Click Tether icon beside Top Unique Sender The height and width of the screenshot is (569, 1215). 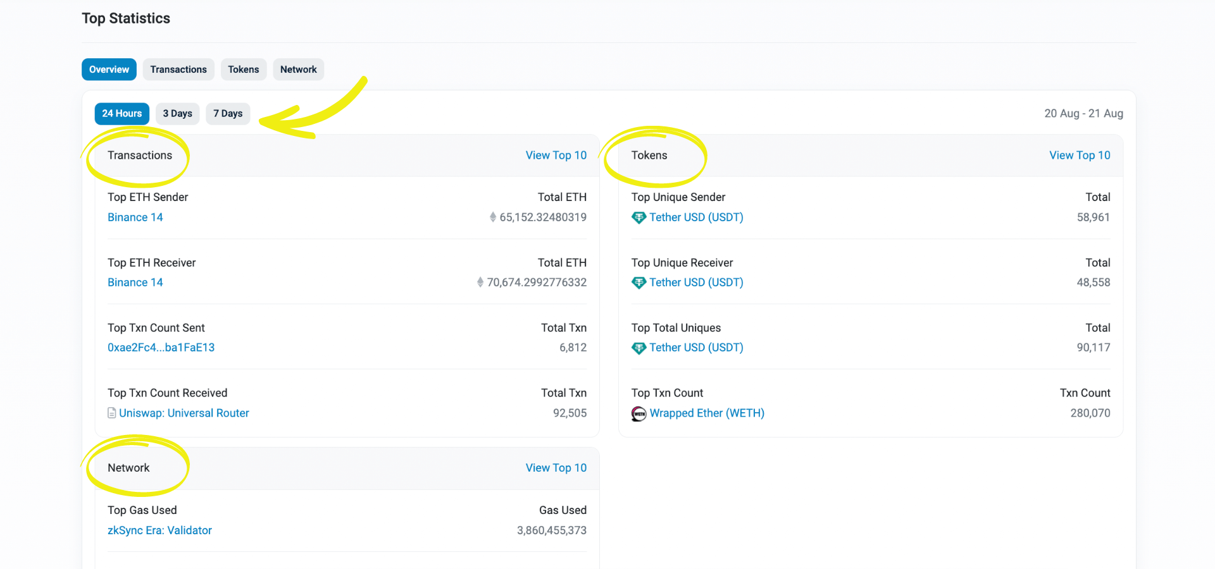(639, 217)
